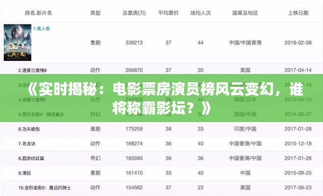The image size is (323, 196).
Task: Sort by the 排名.影片名 column header
Action: coord(38,13)
